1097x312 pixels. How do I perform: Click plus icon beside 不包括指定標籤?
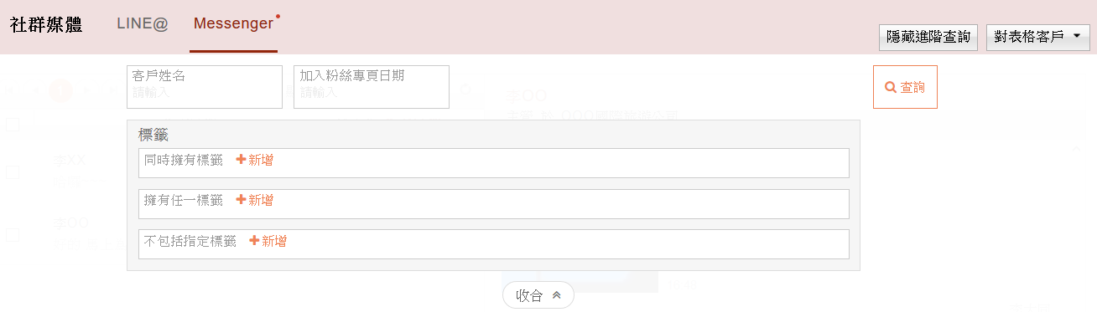[254, 241]
